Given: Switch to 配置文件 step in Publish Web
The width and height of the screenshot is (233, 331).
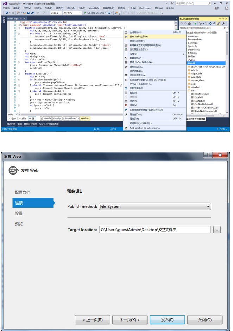Looking at the screenshot, I should [23, 192].
